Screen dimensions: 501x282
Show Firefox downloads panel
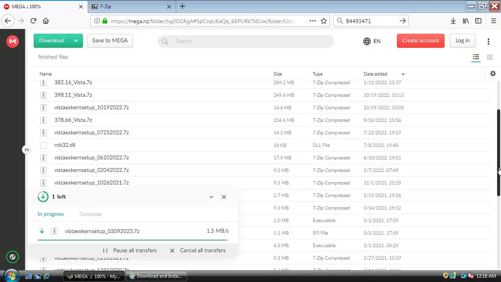453,21
